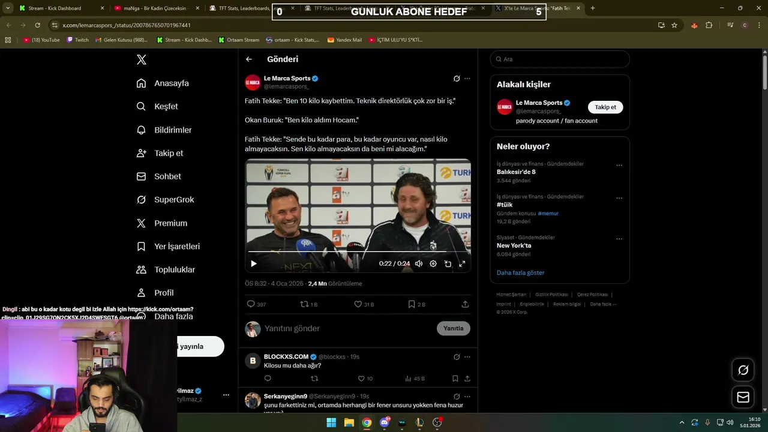The width and height of the screenshot is (768, 432).
Task: Open Takip et in sidebar
Action: 160,153
